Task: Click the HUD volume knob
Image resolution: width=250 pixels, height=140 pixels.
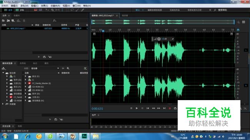Action: coord(159,39)
